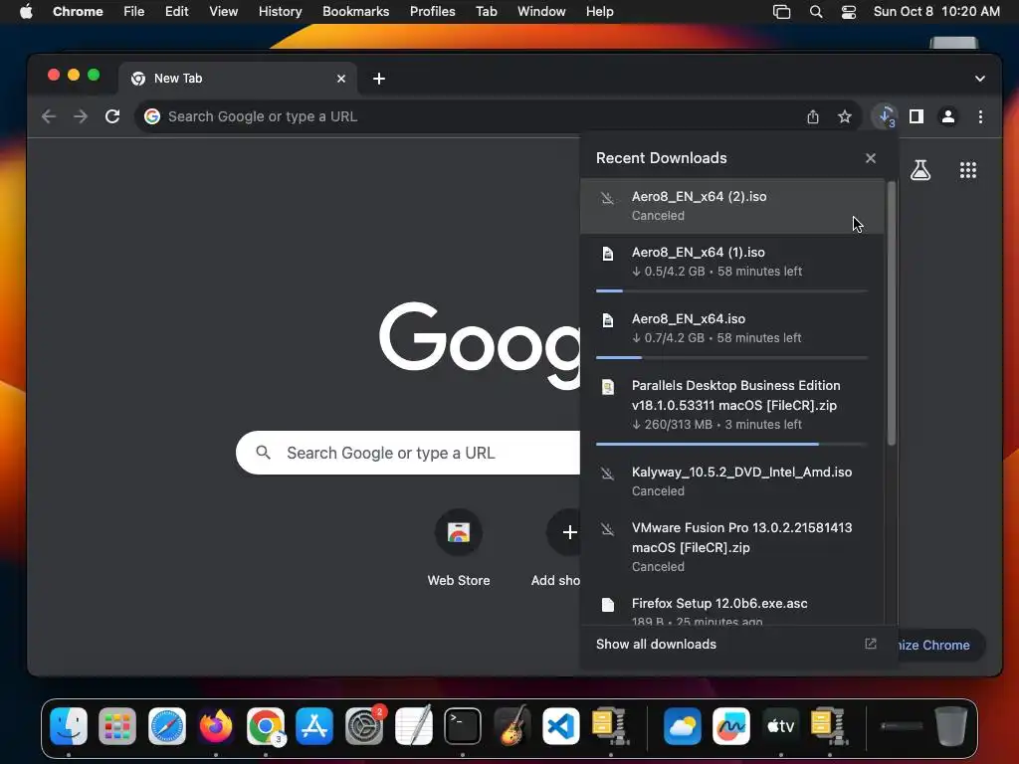This screenshot has width=1019, height=764.
Task: Close the Recent Downloads popup
Action: [x=871, y=158]
